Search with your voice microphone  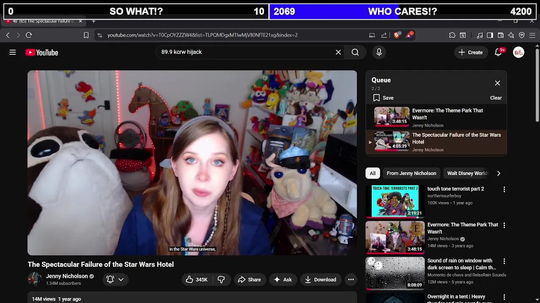[x=379, y=52]
